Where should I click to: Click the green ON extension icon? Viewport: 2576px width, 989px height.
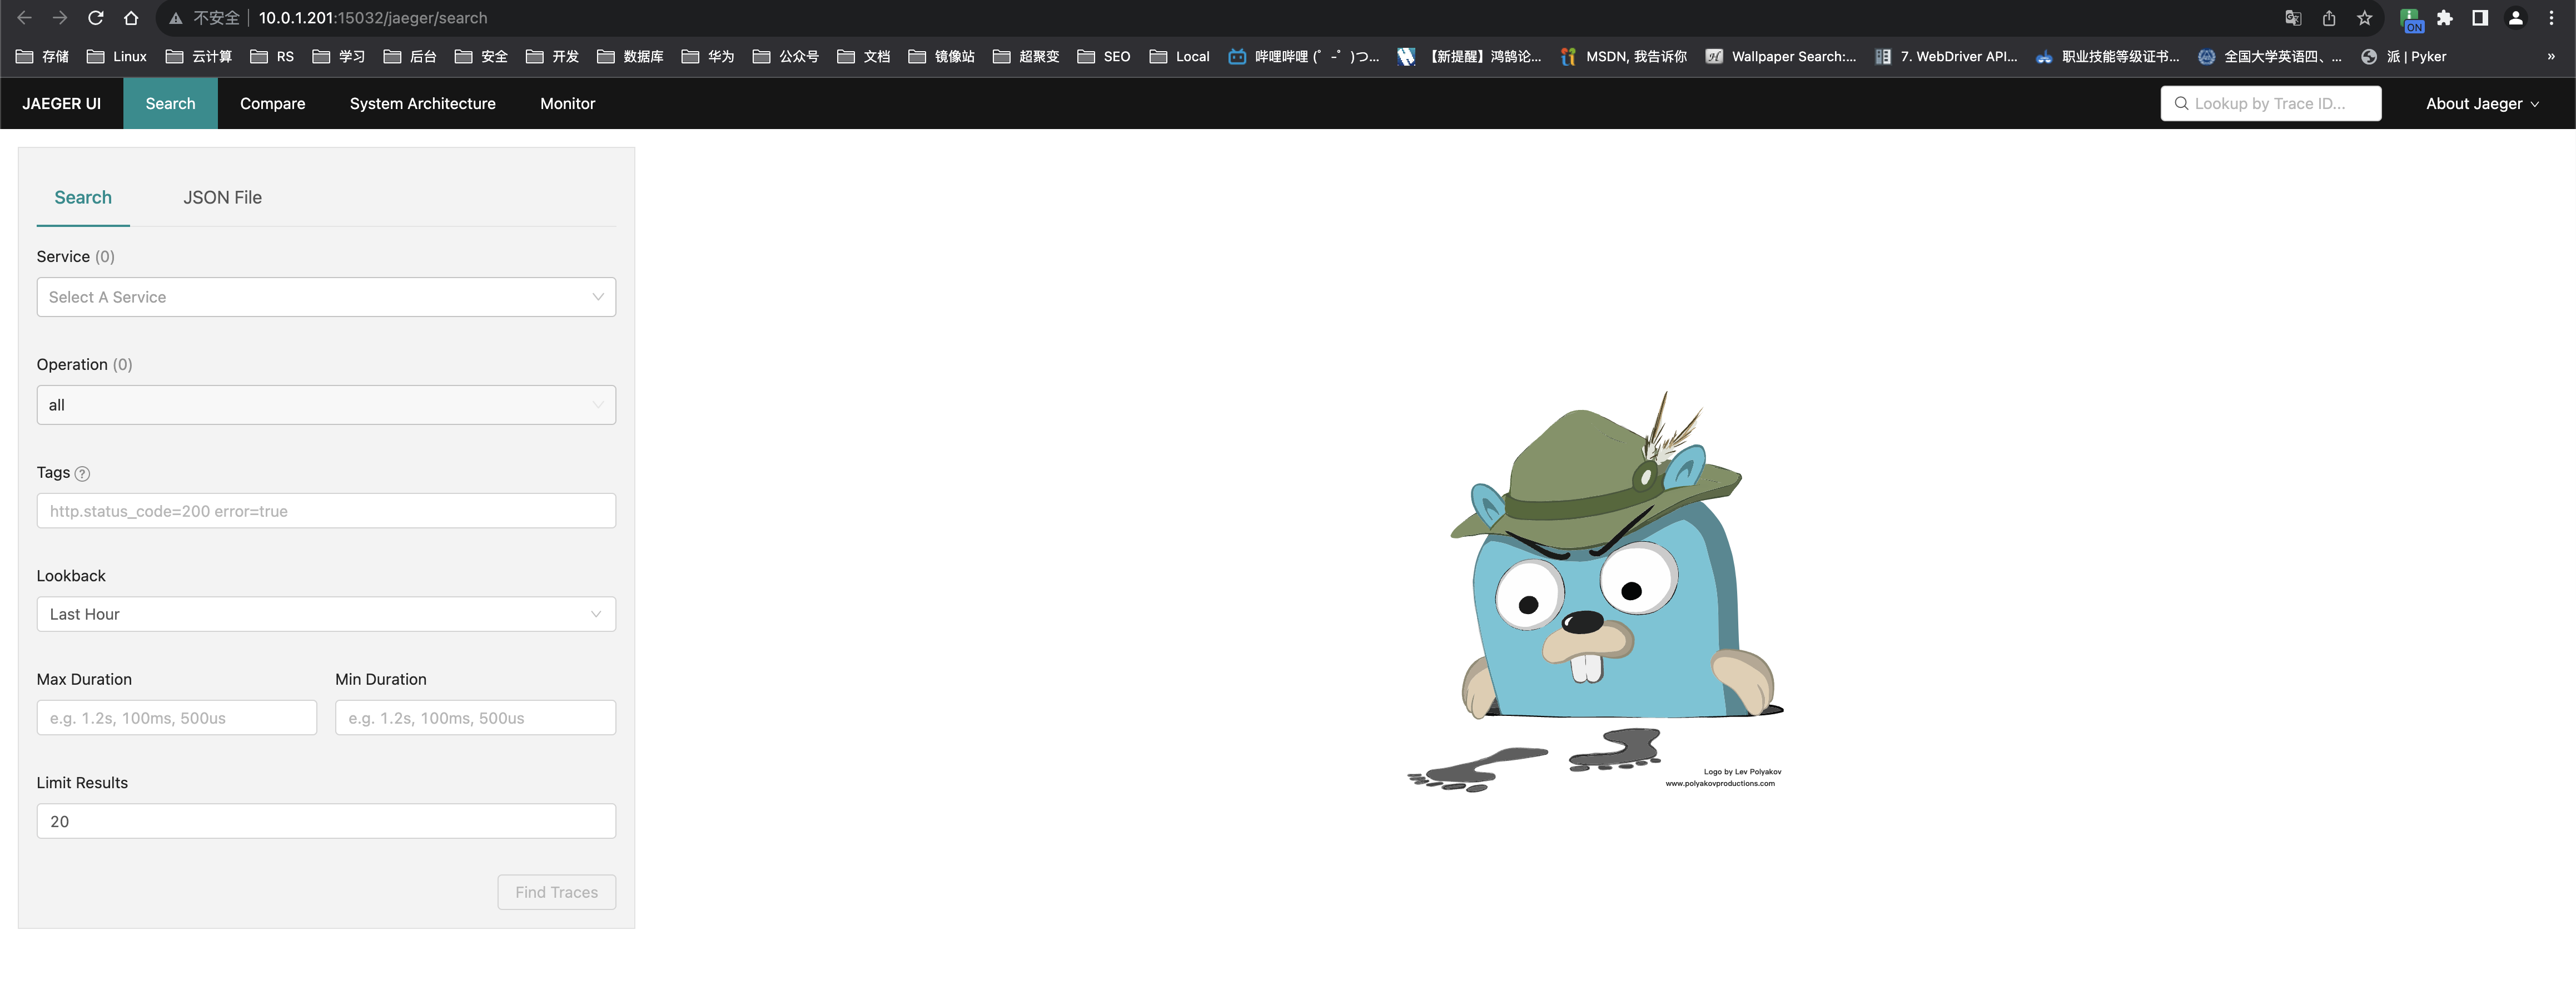tap(2411, 19)
